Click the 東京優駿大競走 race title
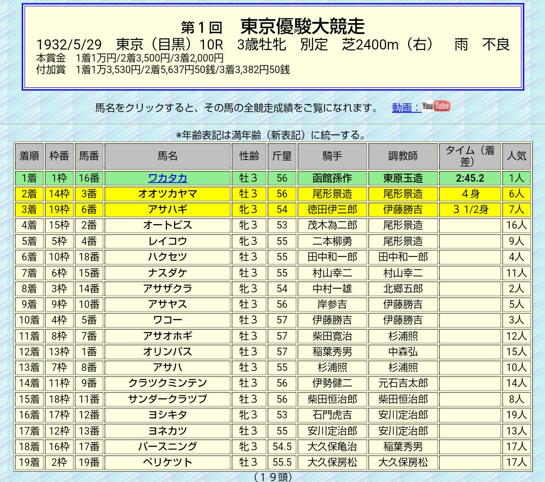The image size is (545, 482). pyautogui.click(x=301, y=26)
